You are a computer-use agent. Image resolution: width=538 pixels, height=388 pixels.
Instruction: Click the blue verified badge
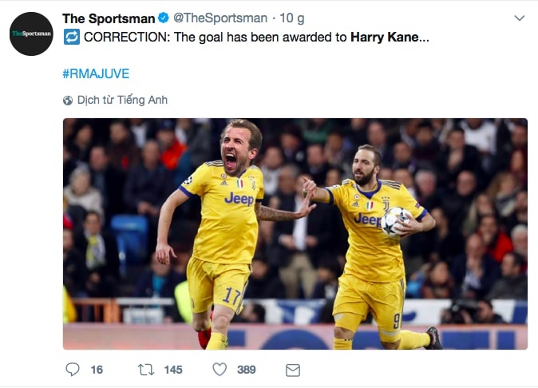click(161, 18)
